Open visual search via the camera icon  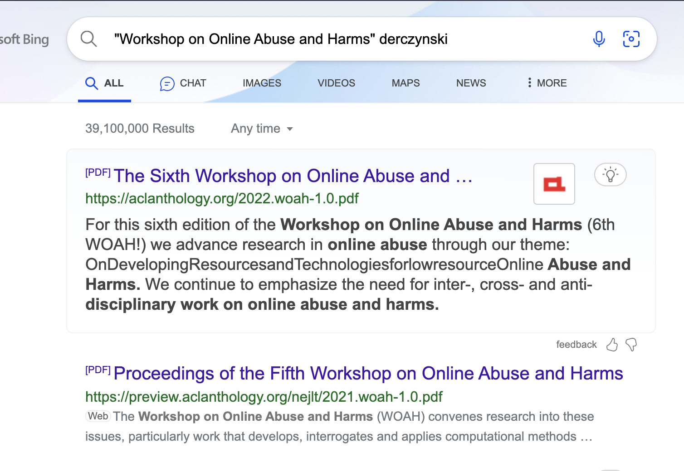(631, 39)
